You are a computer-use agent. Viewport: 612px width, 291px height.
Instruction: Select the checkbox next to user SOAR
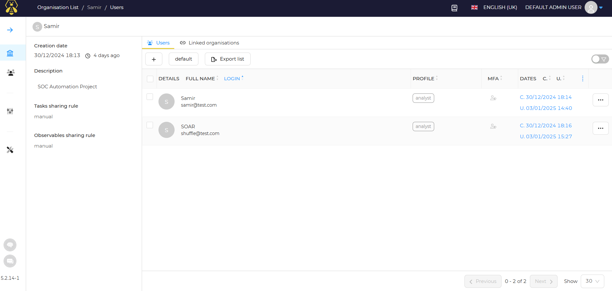click(x=149, y=125)
